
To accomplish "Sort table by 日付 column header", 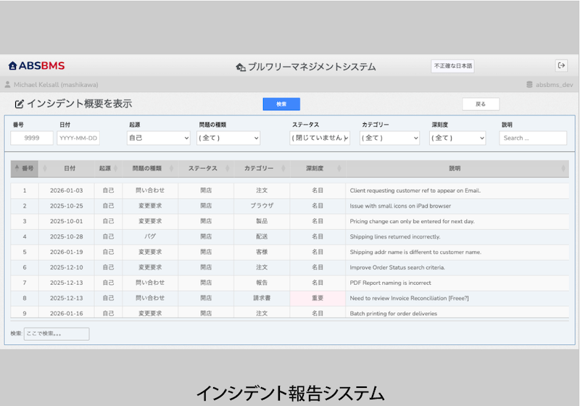I will click(x=67, y=168).
